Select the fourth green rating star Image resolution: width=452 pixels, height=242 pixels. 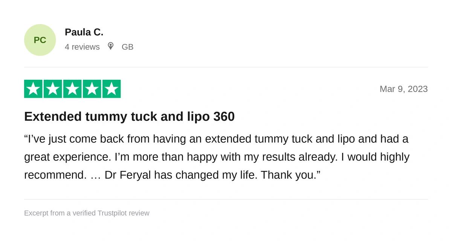pos(92,89)
